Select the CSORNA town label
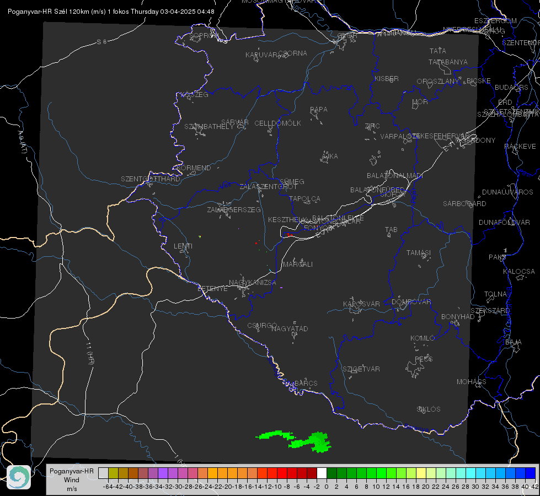This screenshot has height=496, width=540. tap(292, 53)
